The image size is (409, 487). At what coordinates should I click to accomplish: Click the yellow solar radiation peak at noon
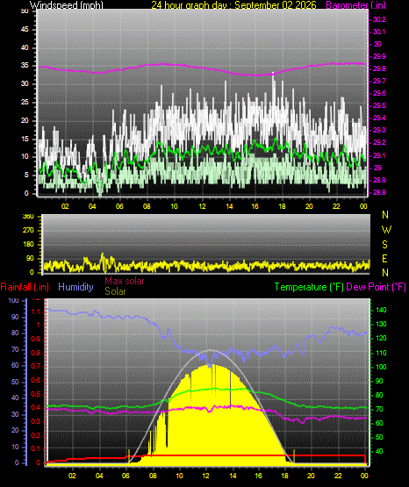[212, 367]
